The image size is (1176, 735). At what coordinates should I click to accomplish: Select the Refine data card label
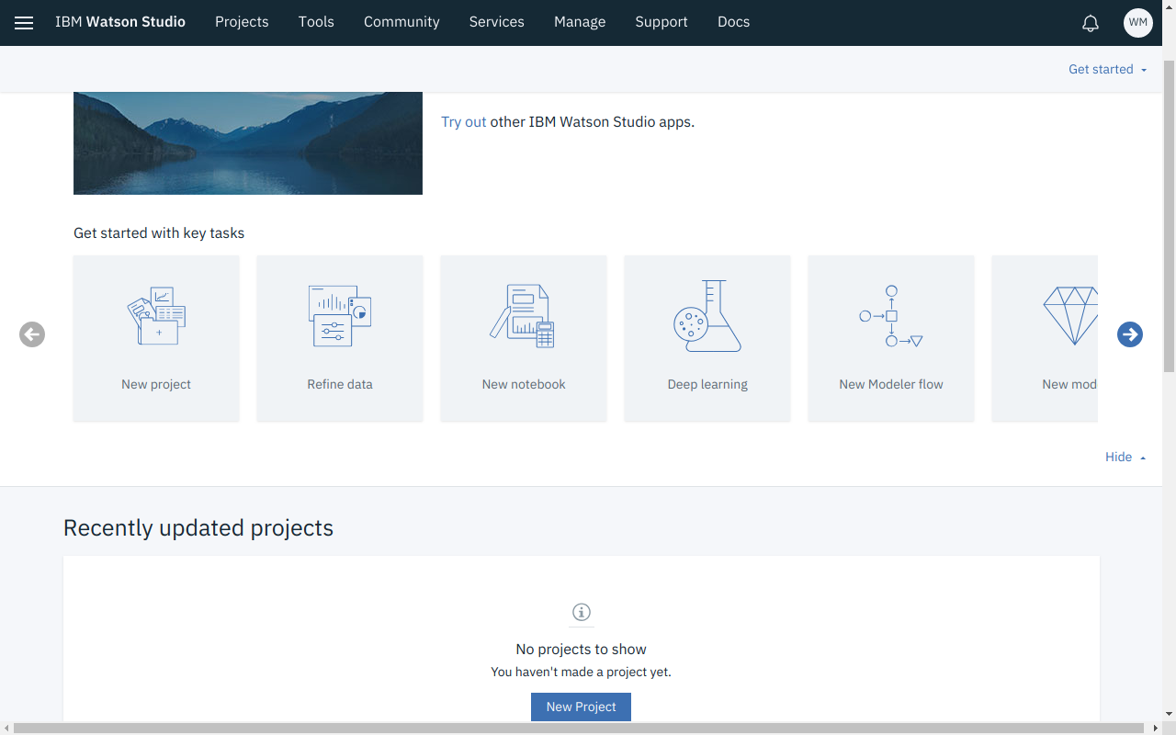340,384
